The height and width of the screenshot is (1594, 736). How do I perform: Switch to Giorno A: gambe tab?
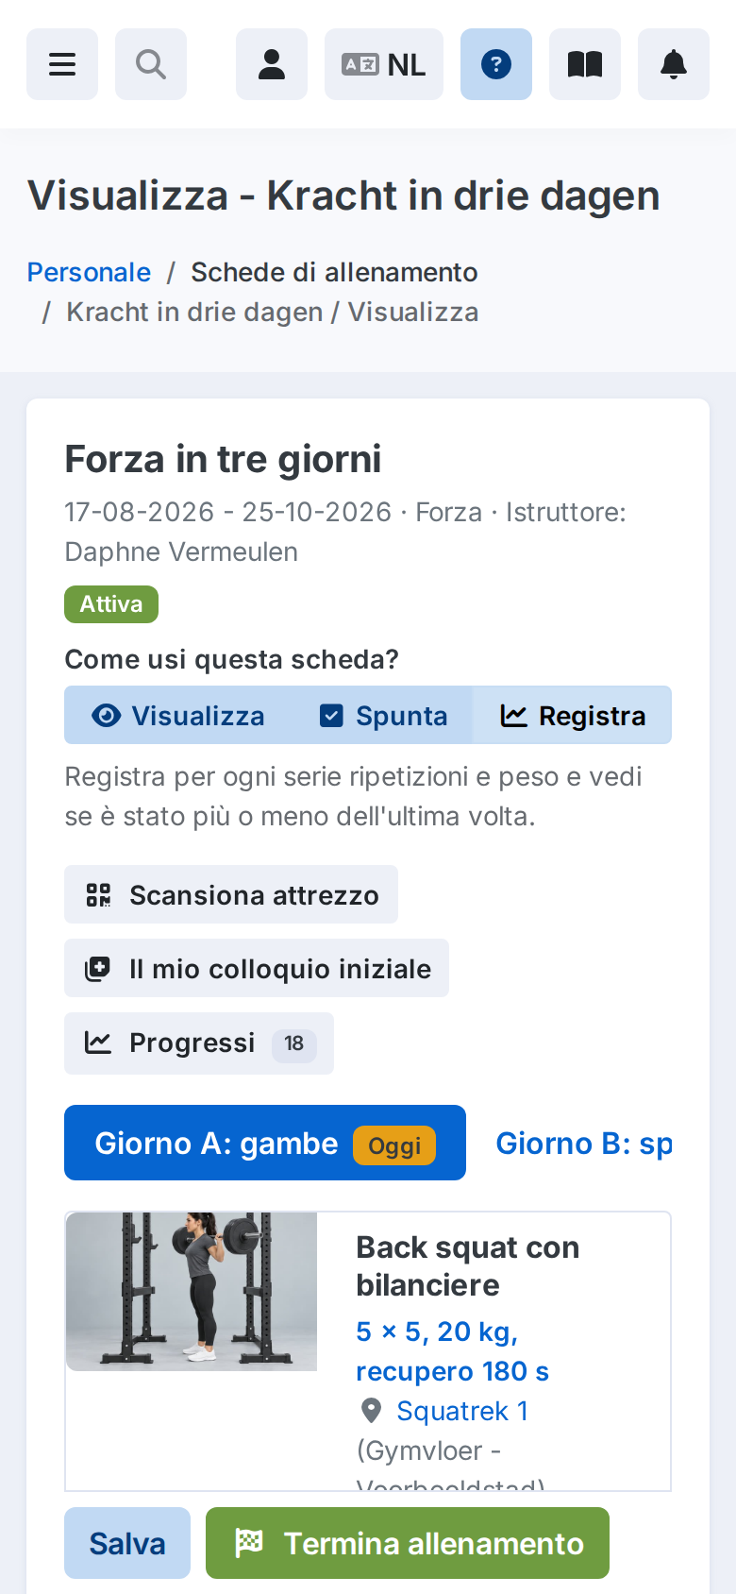click(x=265, y=1143)
